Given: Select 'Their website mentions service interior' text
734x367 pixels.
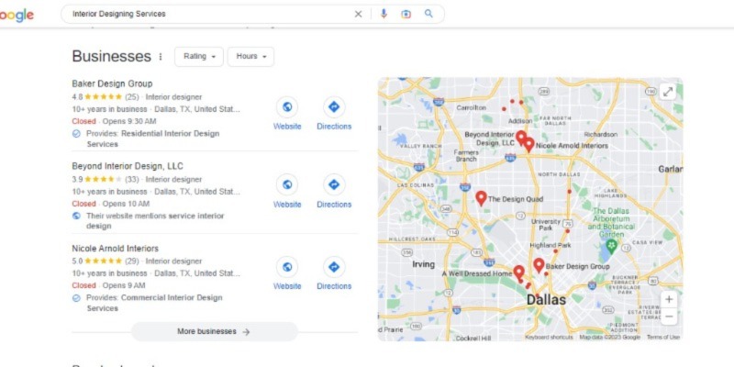Looking at the screenshot, I should click(155, 216).
